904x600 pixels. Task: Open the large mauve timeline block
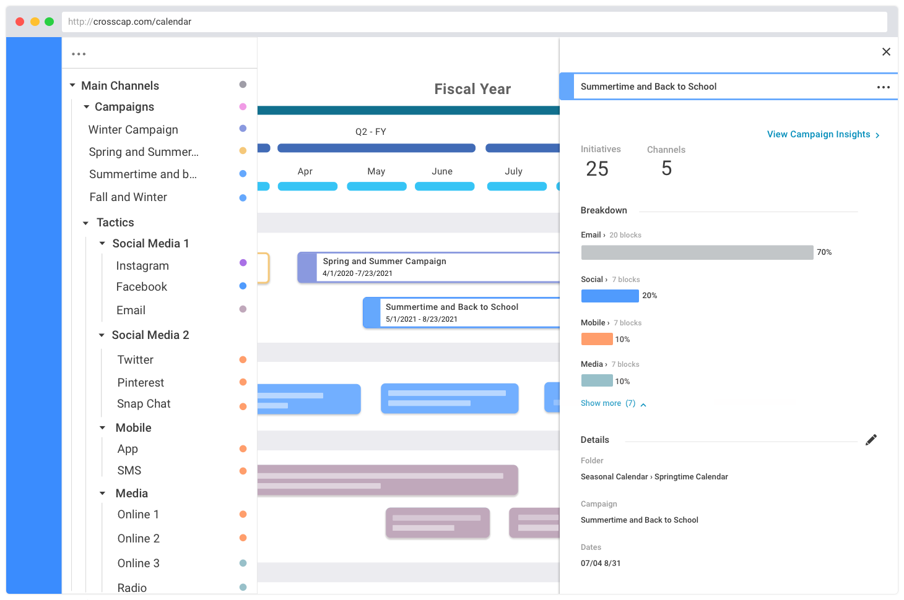point(388,480)
